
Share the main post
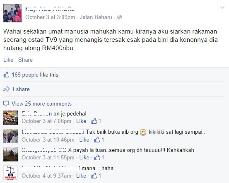pos(26,60)
